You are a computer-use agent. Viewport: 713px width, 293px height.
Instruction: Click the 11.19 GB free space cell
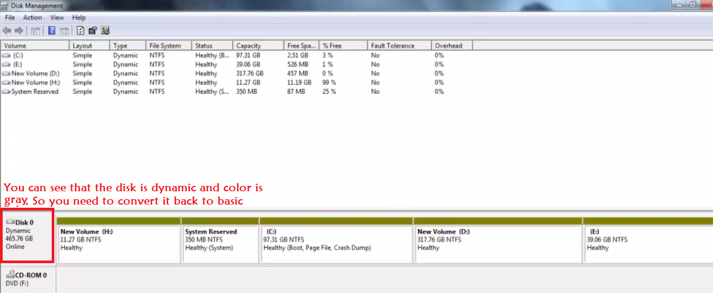click(299, 83)
